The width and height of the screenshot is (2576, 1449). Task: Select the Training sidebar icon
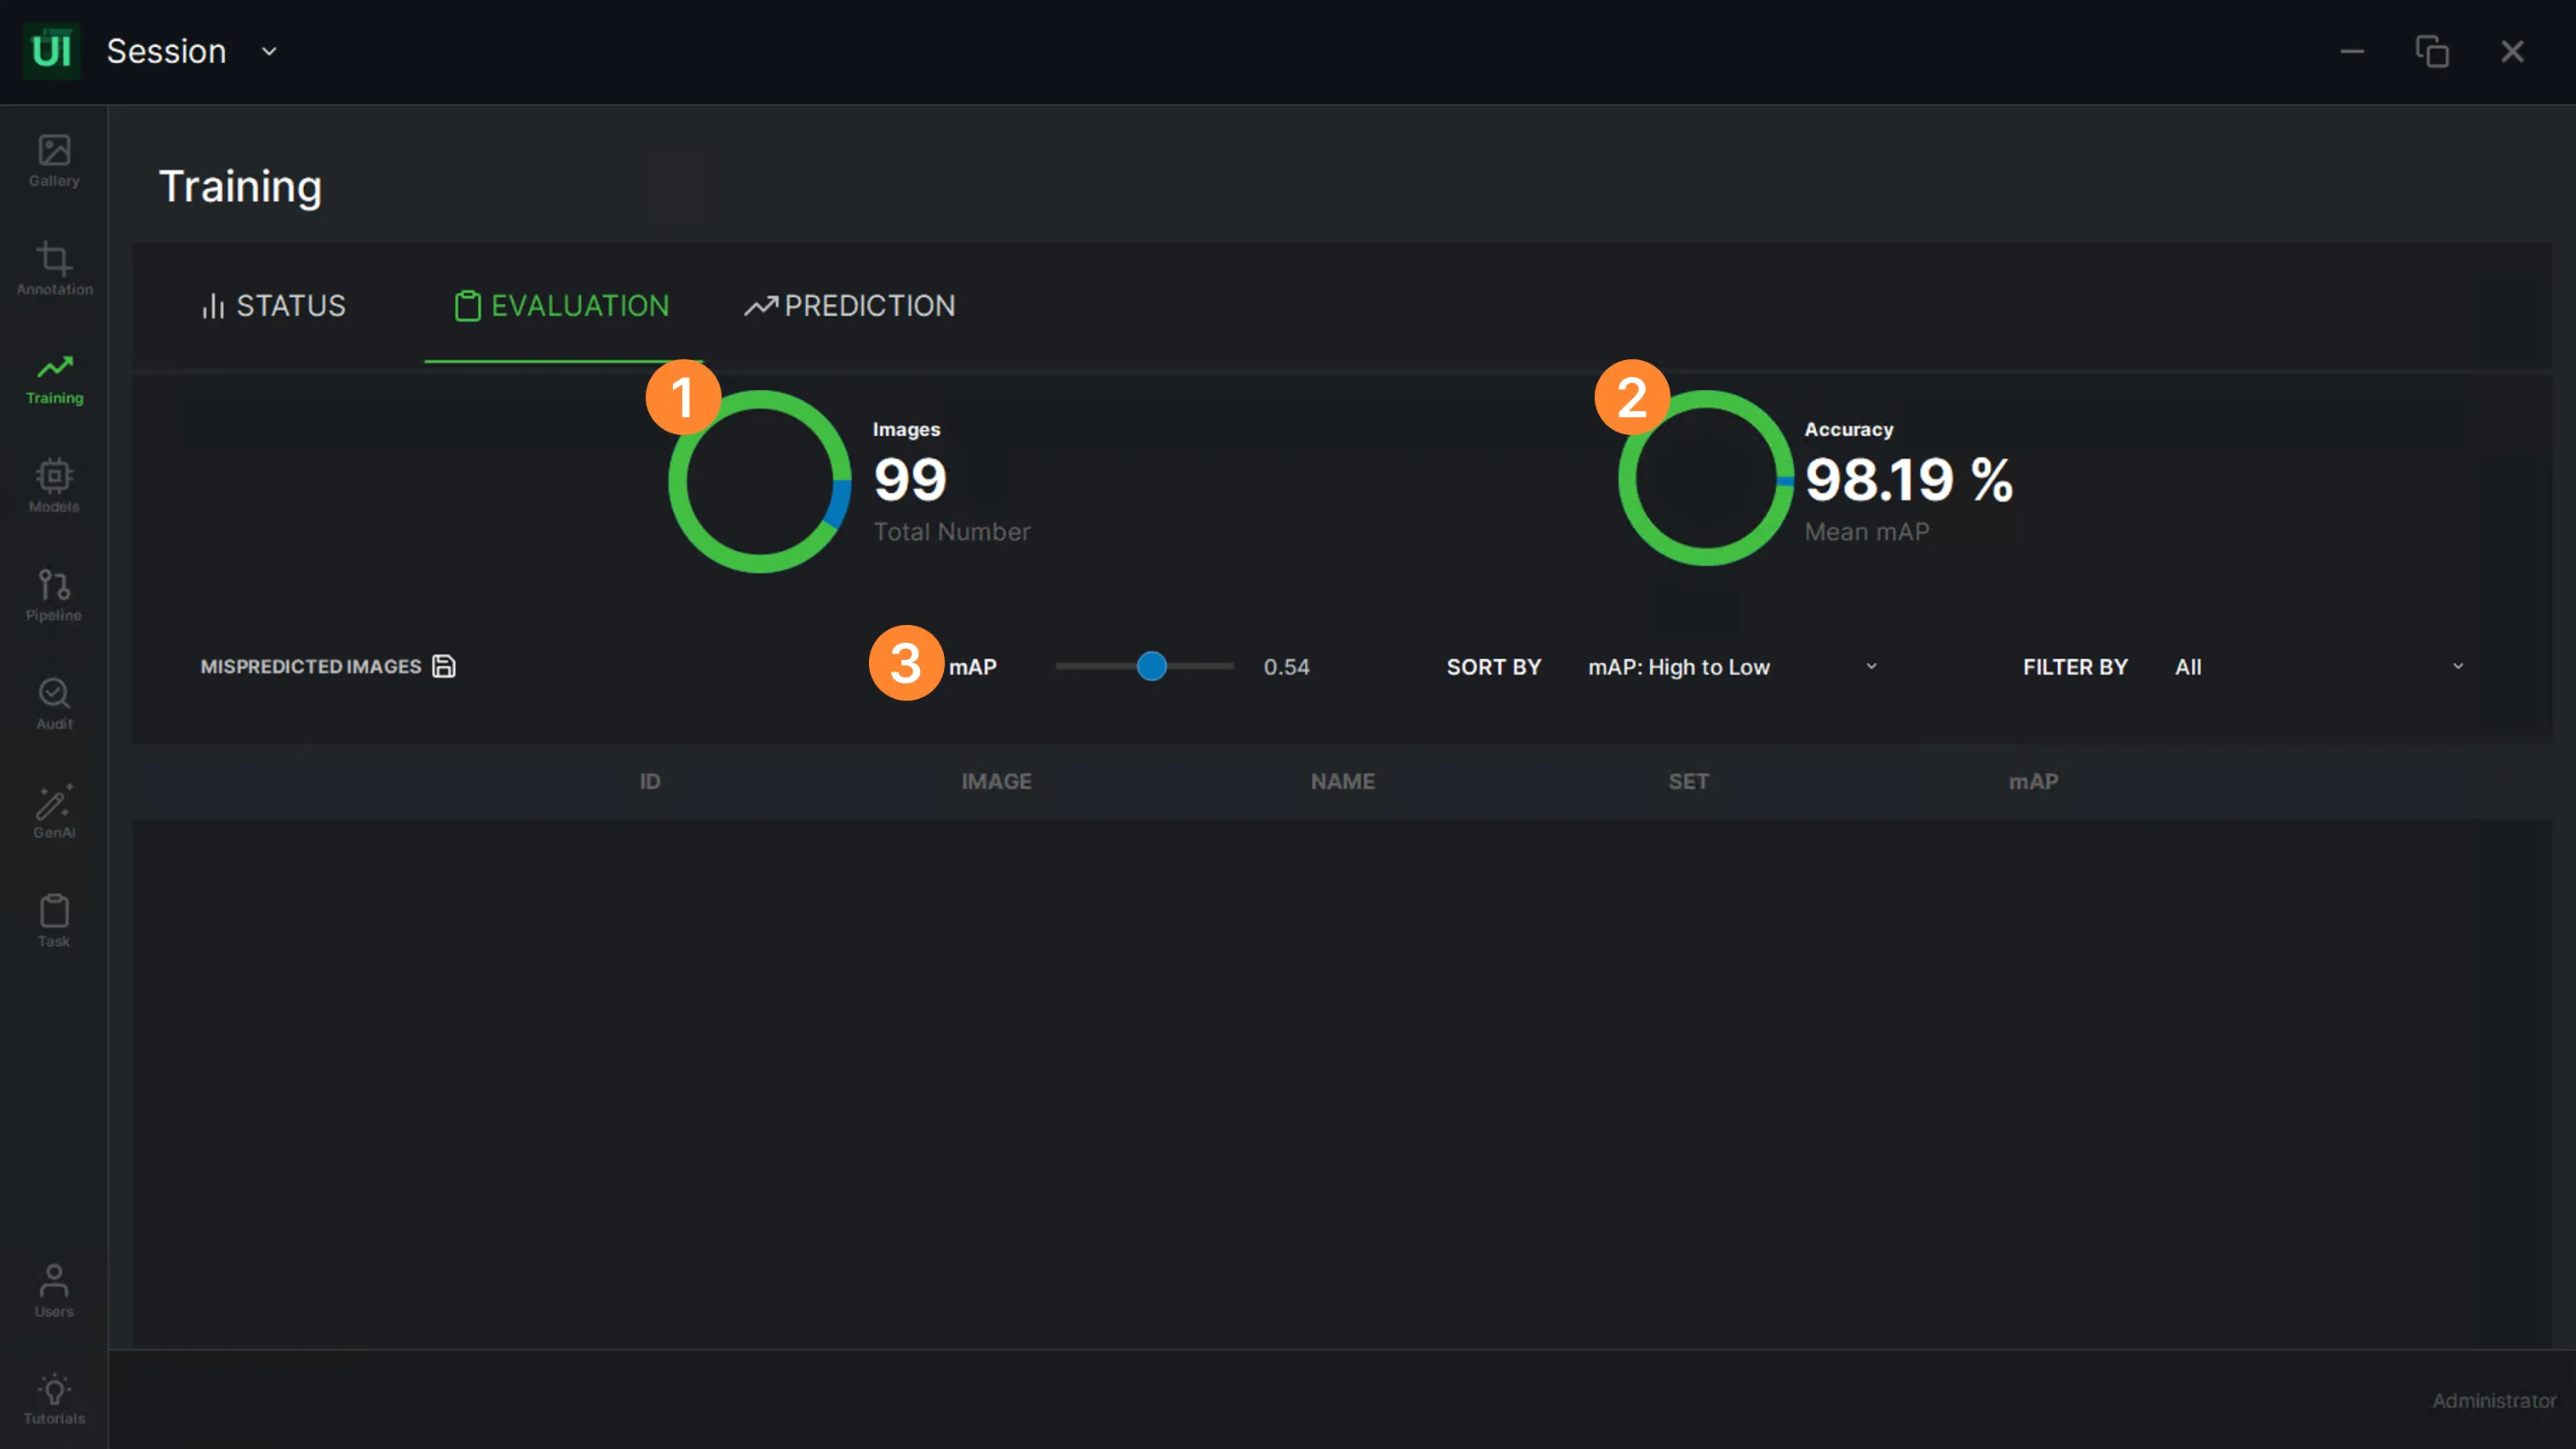click(x=54, y=380)
